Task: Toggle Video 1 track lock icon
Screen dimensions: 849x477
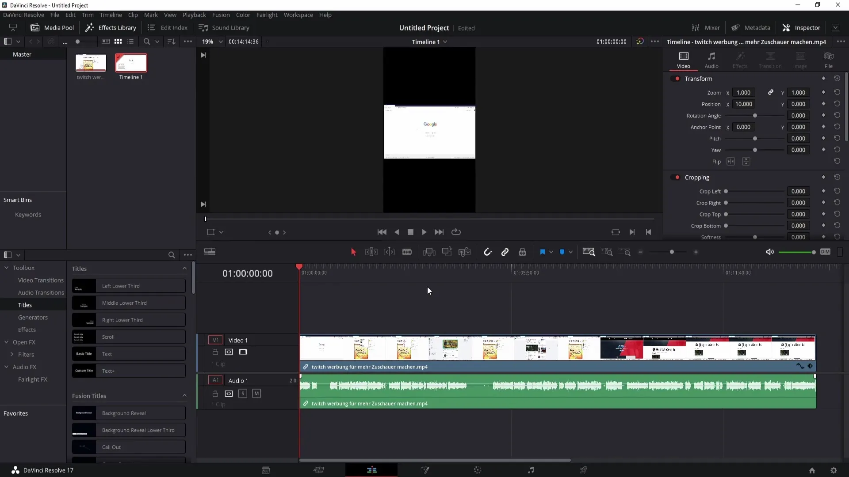Action: 215,352
